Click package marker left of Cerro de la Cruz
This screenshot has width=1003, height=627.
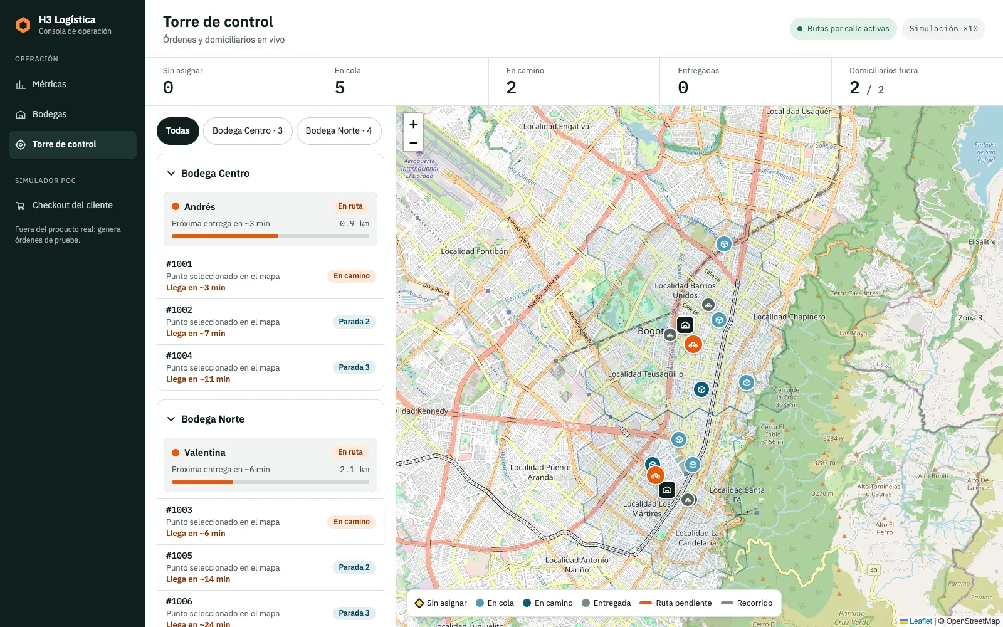[x=746, y=382]
